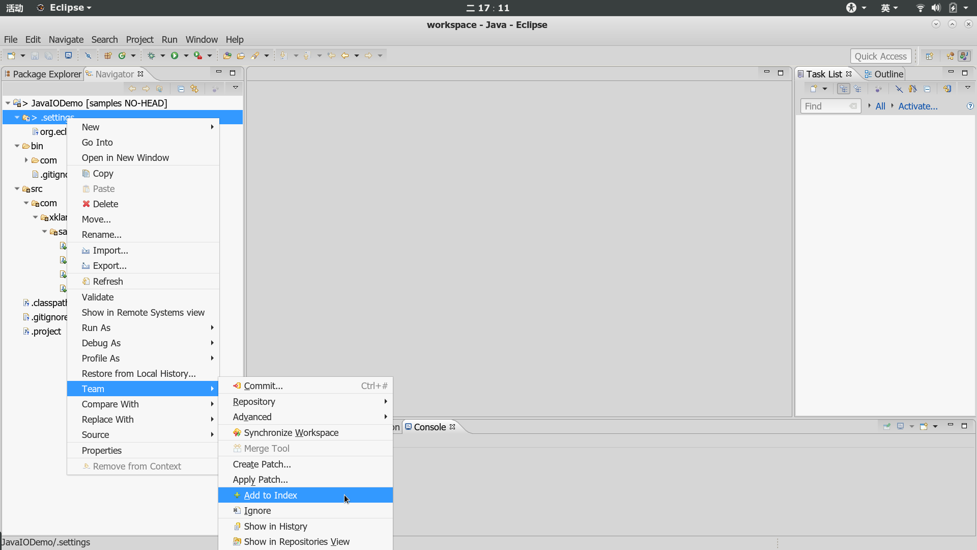Click the Save icon in the main toolbar

35,56
